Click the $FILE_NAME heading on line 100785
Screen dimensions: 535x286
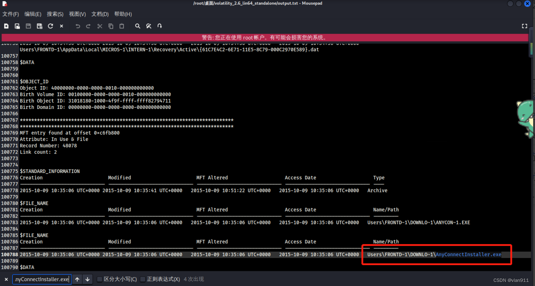[x=34, y=236]
